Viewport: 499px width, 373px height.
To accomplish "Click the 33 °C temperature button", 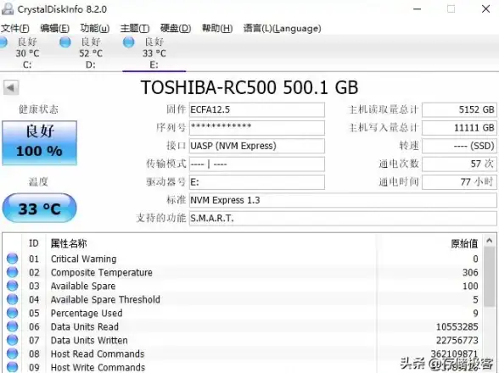I will (x=39, y=208).
